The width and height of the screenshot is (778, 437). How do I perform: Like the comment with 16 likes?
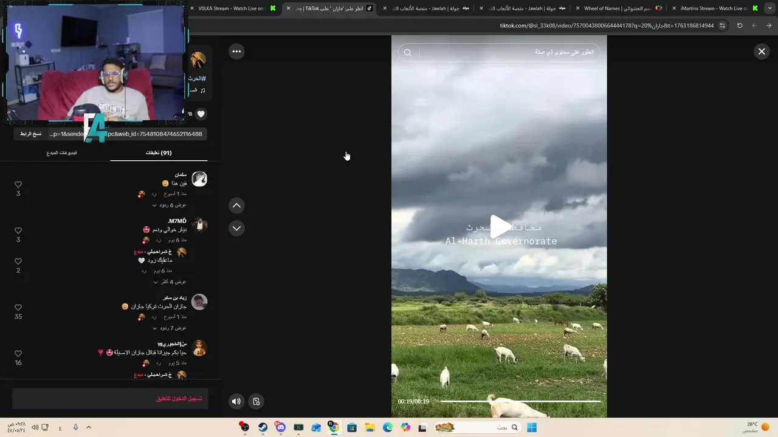point(18,354)
